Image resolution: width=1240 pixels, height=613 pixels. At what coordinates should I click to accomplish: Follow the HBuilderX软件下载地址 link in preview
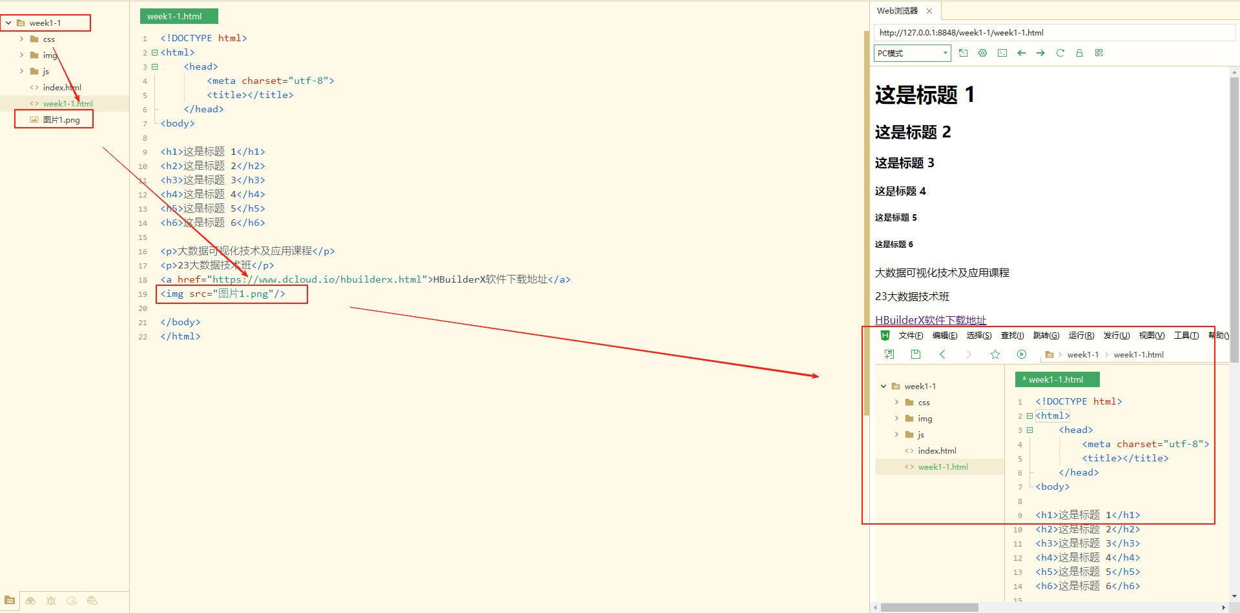pyautogui.click(x=931, y=320)
